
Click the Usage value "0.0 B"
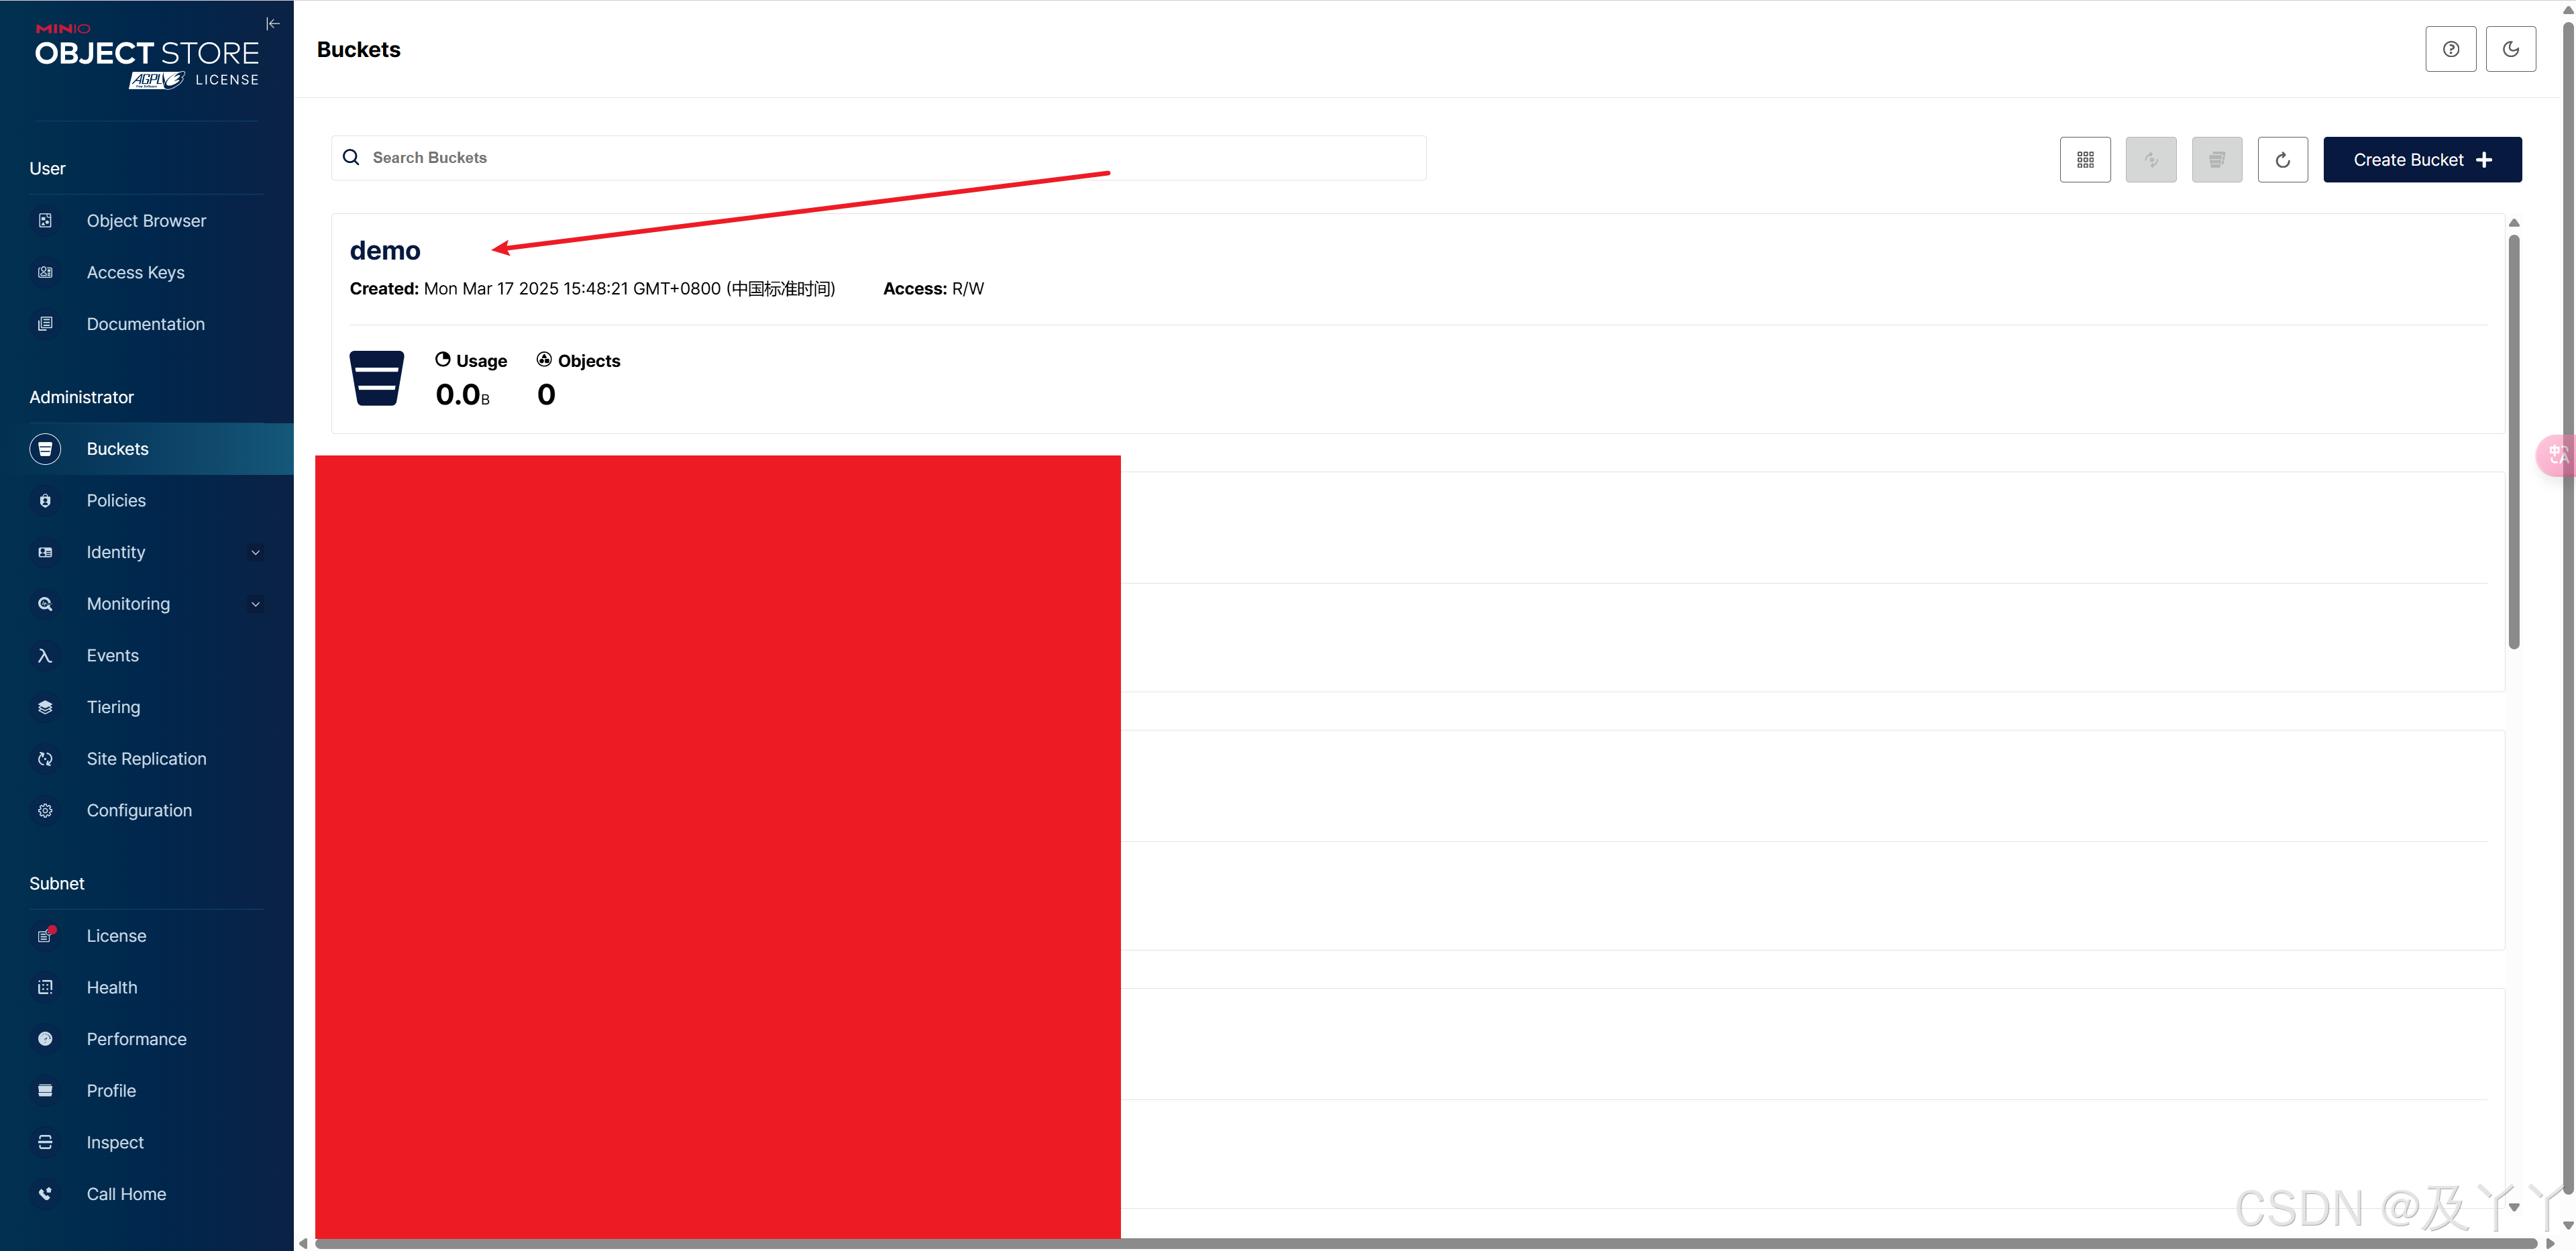point(462,395)
